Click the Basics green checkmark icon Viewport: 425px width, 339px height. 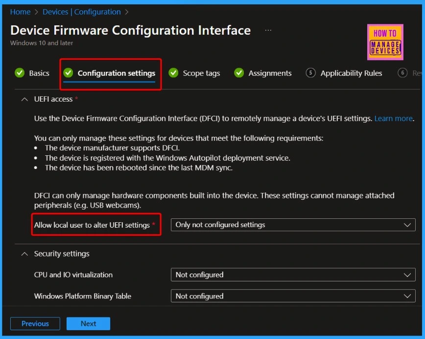click(x=20, y=73)
